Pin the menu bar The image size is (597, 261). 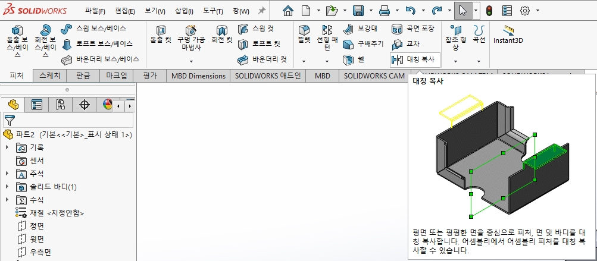[x=261, y=11]
